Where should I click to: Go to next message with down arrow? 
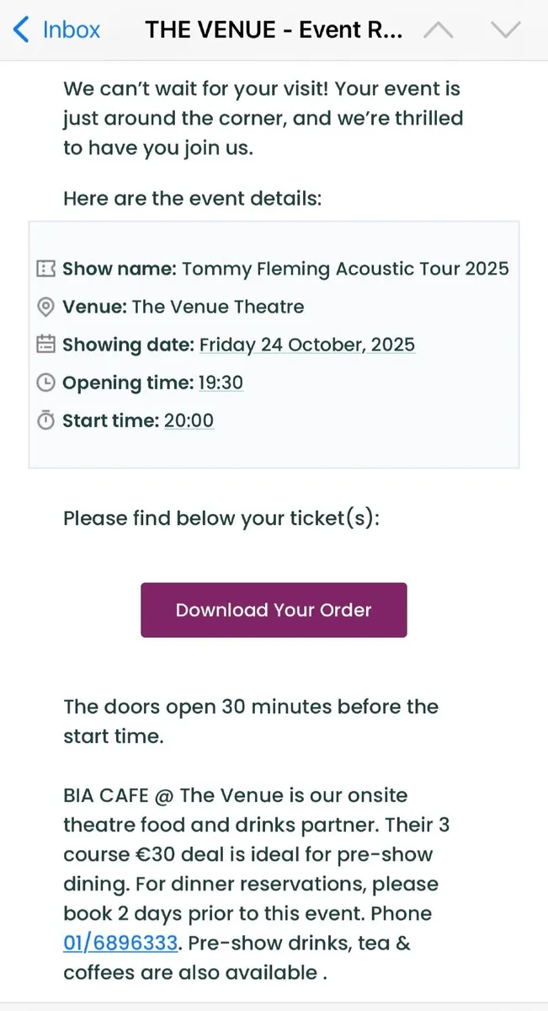505,30
